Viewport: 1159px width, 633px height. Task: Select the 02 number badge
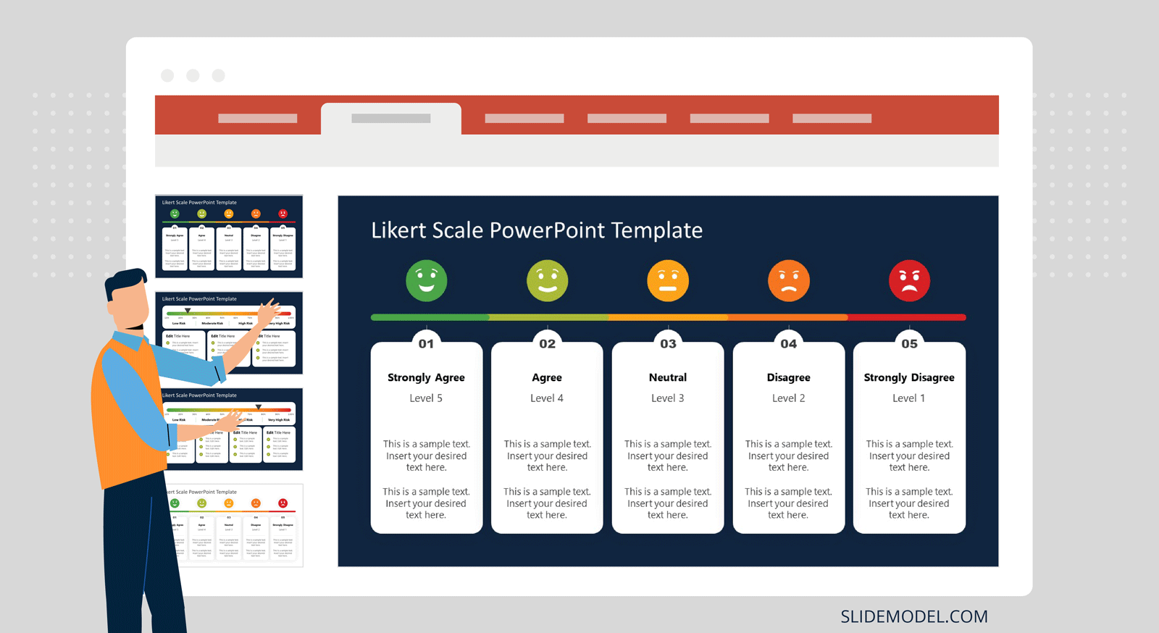pos(547,344)
